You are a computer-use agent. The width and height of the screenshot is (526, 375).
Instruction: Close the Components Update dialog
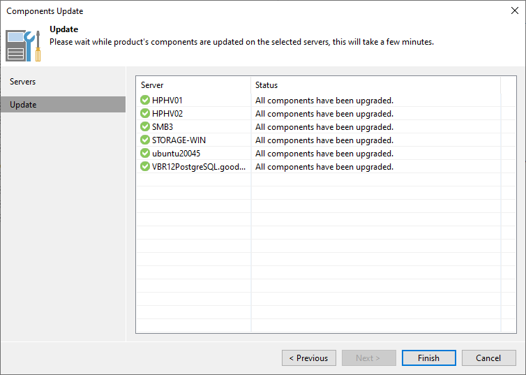[x=515, y=10]
